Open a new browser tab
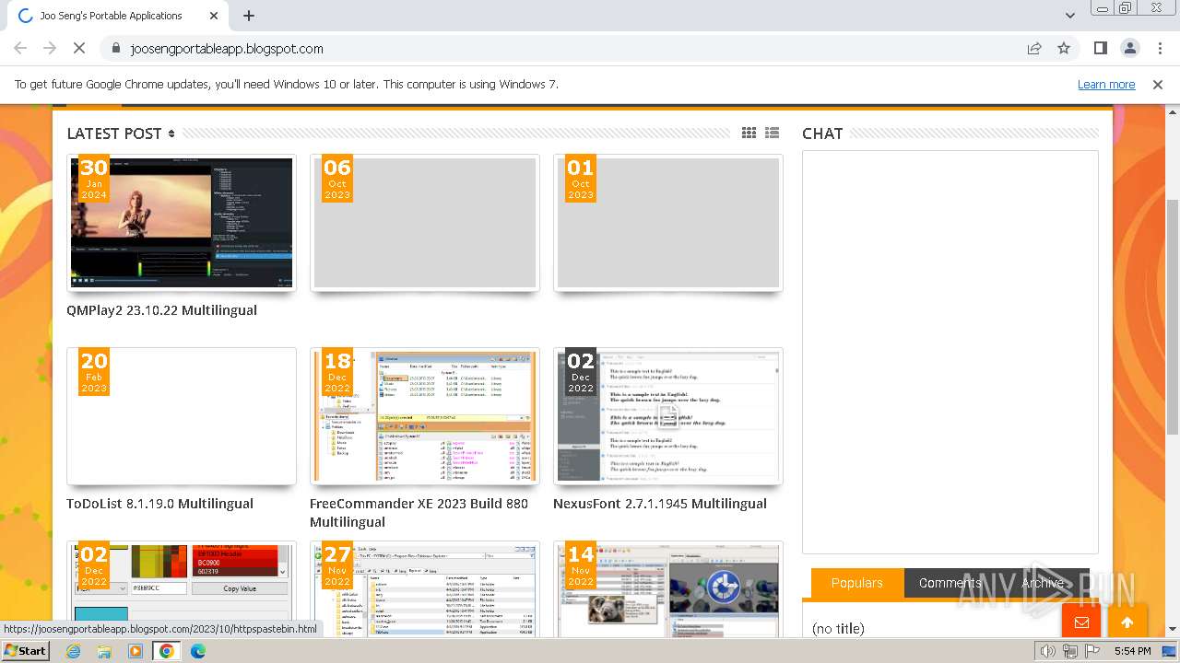 coord(249,16)
